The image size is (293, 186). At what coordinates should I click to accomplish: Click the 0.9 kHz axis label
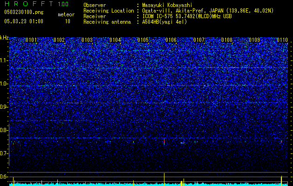point(4,107)
